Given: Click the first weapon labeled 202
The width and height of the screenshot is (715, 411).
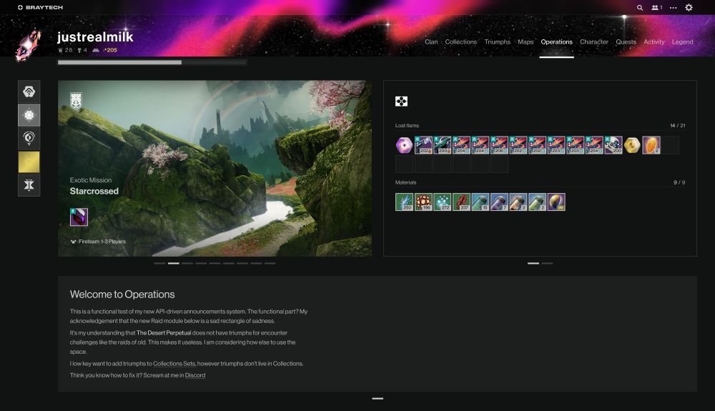Looking at the screenshot, I should [423, 145].
